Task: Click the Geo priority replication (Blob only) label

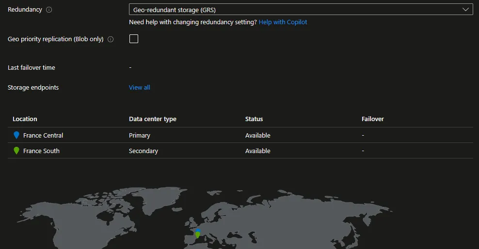Action: 56,39
